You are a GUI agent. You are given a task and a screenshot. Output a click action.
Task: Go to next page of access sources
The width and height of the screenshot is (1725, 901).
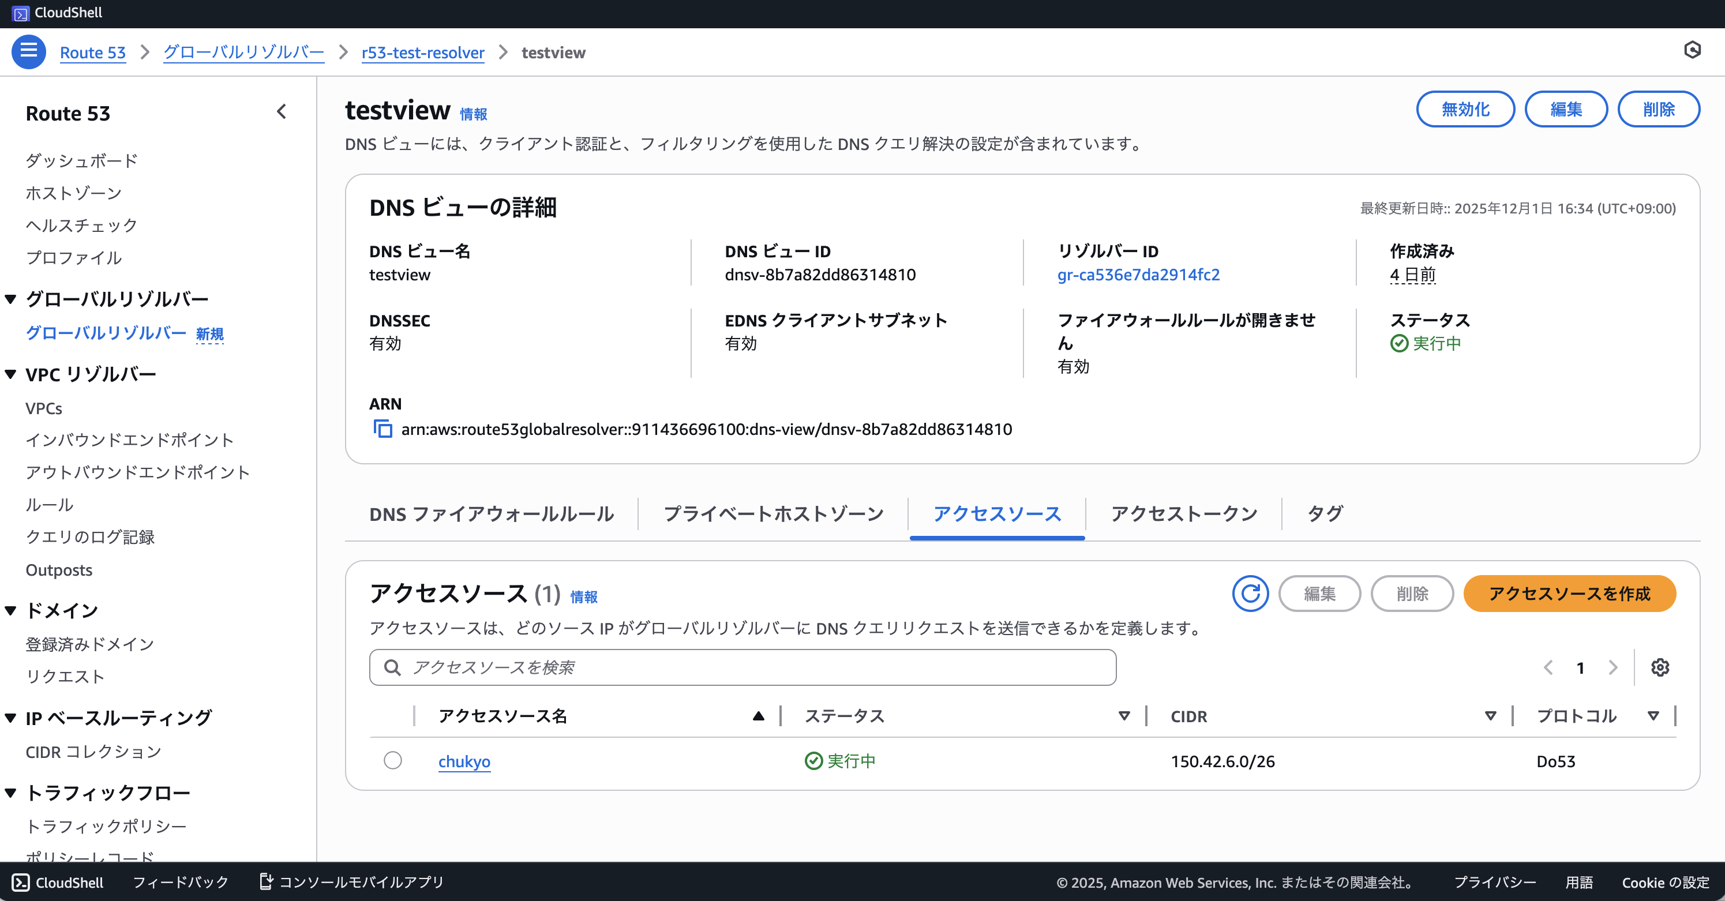click(x=1613, y=667)
